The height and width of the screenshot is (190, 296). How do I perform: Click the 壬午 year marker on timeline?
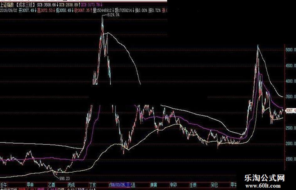[x=3, y=185]
